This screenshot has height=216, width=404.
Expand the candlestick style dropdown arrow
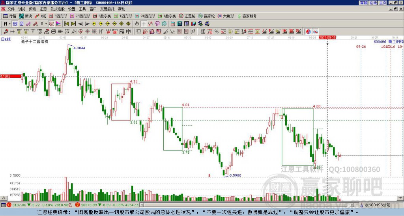tap(46, 24)
